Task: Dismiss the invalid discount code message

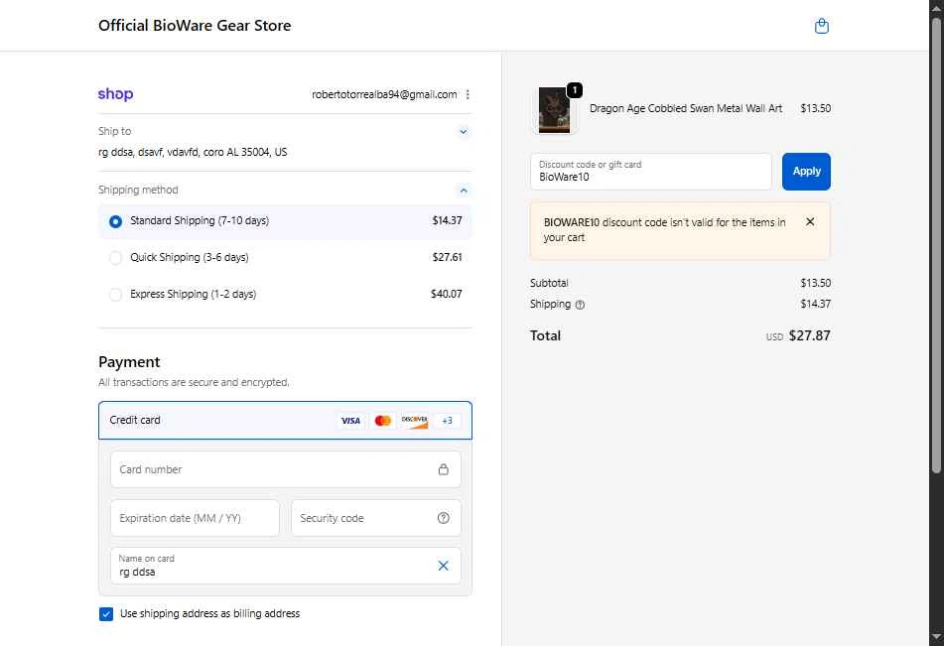Action: click(x=810, y=221)
